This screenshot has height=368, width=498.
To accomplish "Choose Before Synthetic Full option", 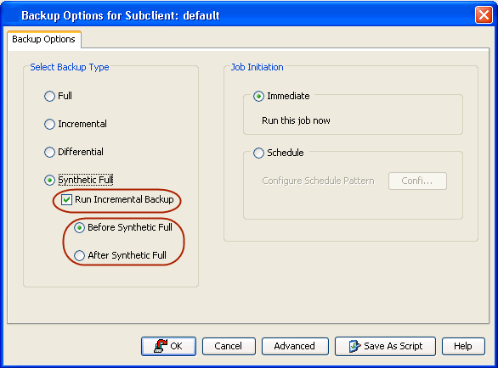I will point(79,227).
